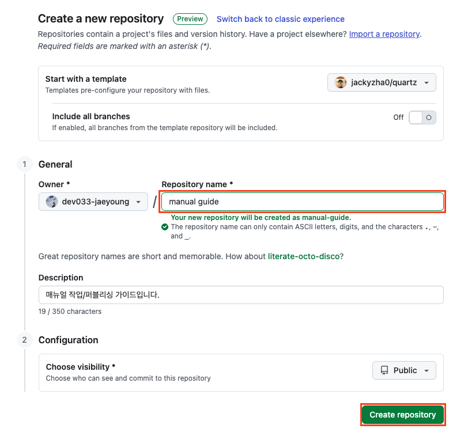Toggle the Include all branches switch
The width and height of the screenshot is (468, 440).
pos(422,117)
